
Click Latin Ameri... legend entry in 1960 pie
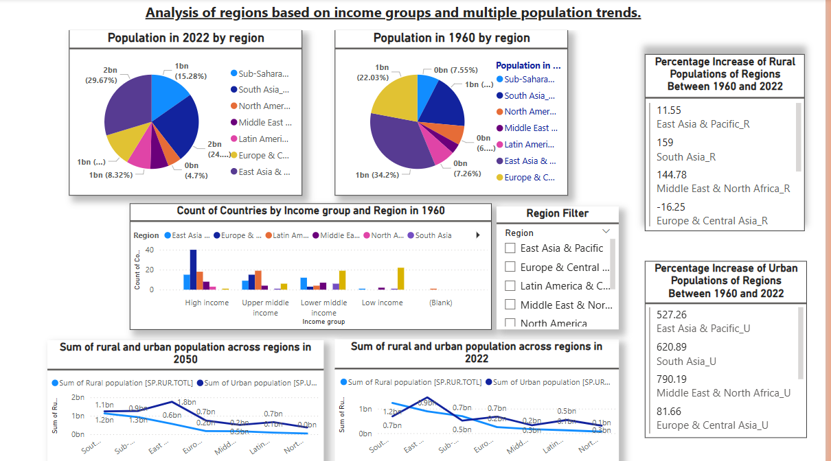click(526, 145)
